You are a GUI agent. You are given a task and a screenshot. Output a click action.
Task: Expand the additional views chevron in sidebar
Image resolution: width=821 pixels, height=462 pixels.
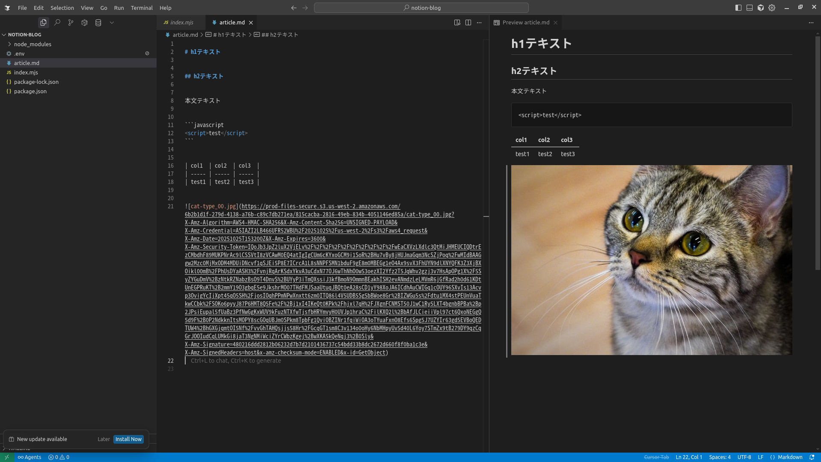[112, 23]
